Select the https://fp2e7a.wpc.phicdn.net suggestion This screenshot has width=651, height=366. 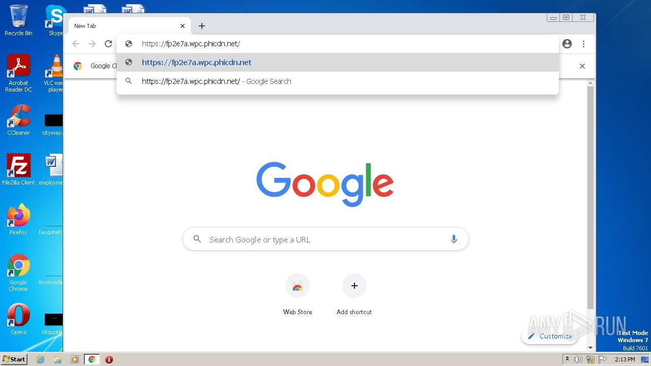point(338,63)
